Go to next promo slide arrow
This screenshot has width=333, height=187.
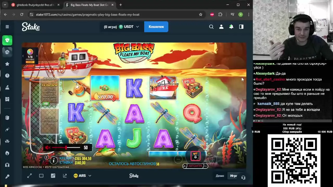[37, 56]
